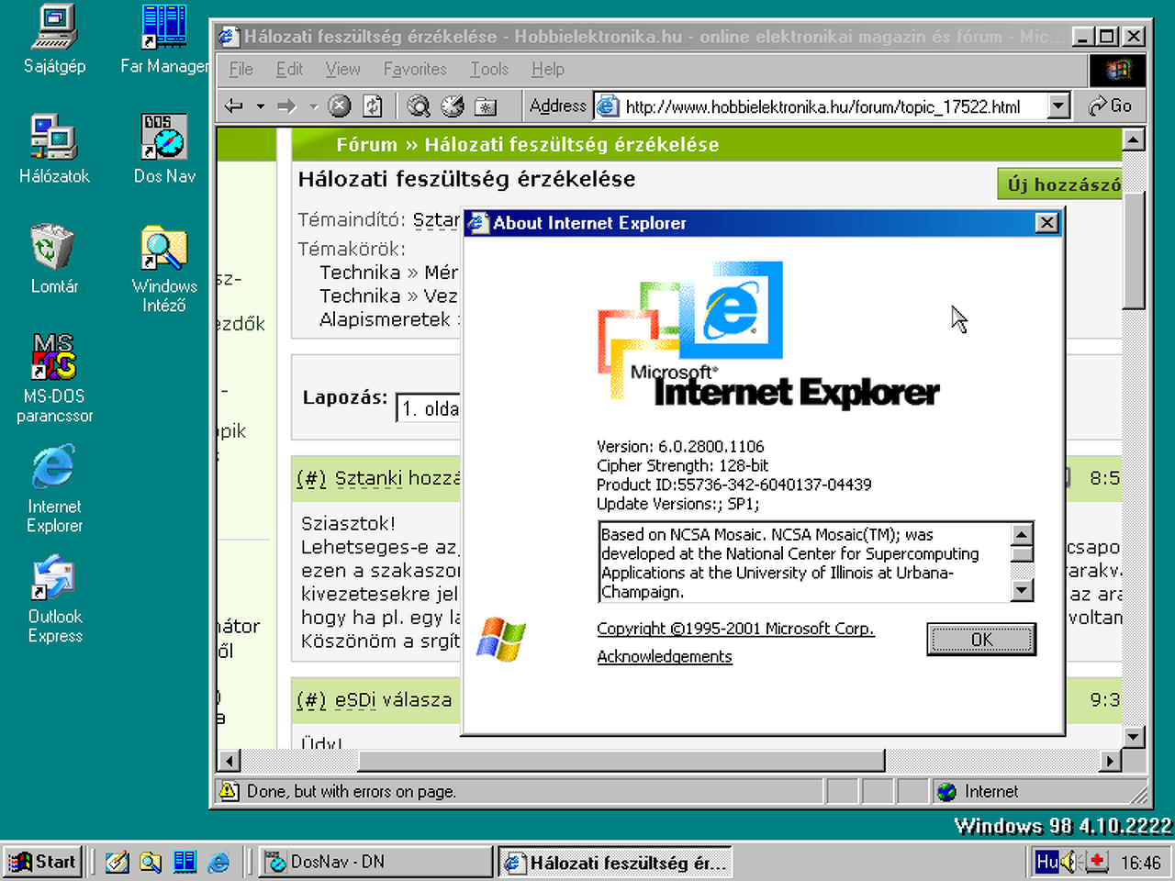Click the (#) anchor before eSDi post

click(311, 700)
